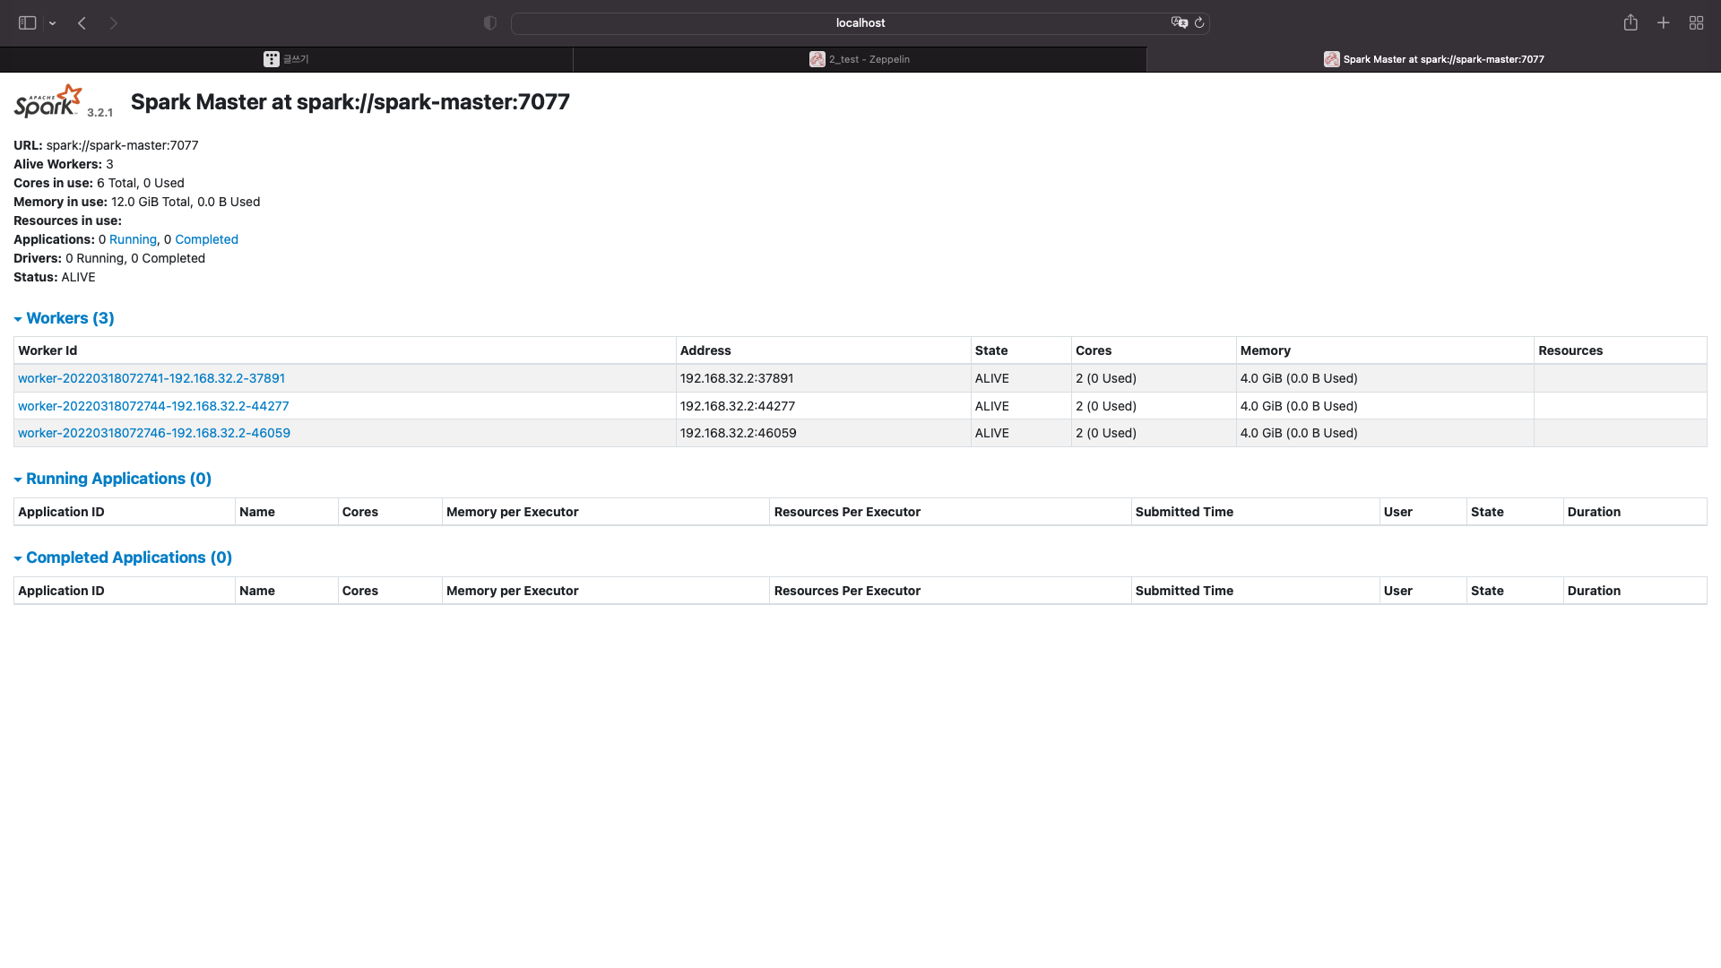Select the Spark Master browser tab
Screen dimensions: 1721x968
(x=1434, y=59)
